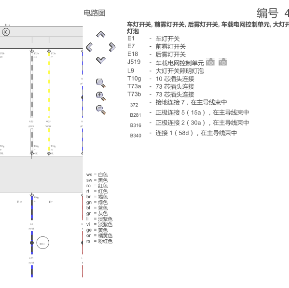Select the B340 连接 1 (58d) entry
This screenshot has width=289, height=288.
pos(183,134)
